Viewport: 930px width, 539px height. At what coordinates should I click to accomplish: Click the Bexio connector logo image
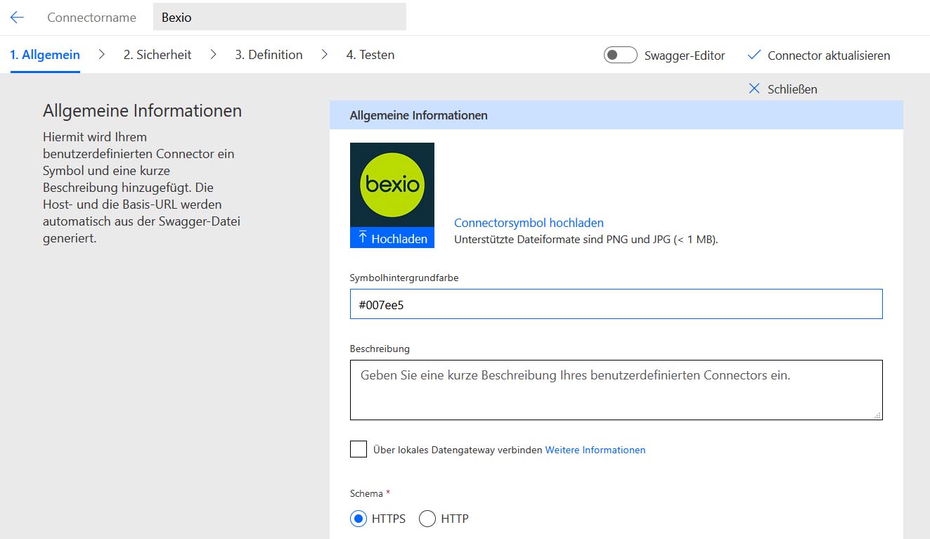pos(392,186)
